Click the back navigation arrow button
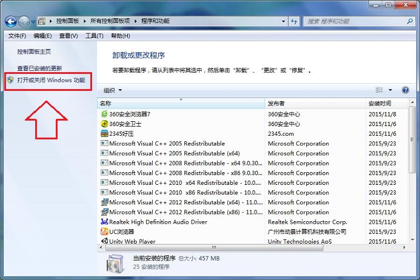This screenshot has height=280, width=420. (10, 21)
